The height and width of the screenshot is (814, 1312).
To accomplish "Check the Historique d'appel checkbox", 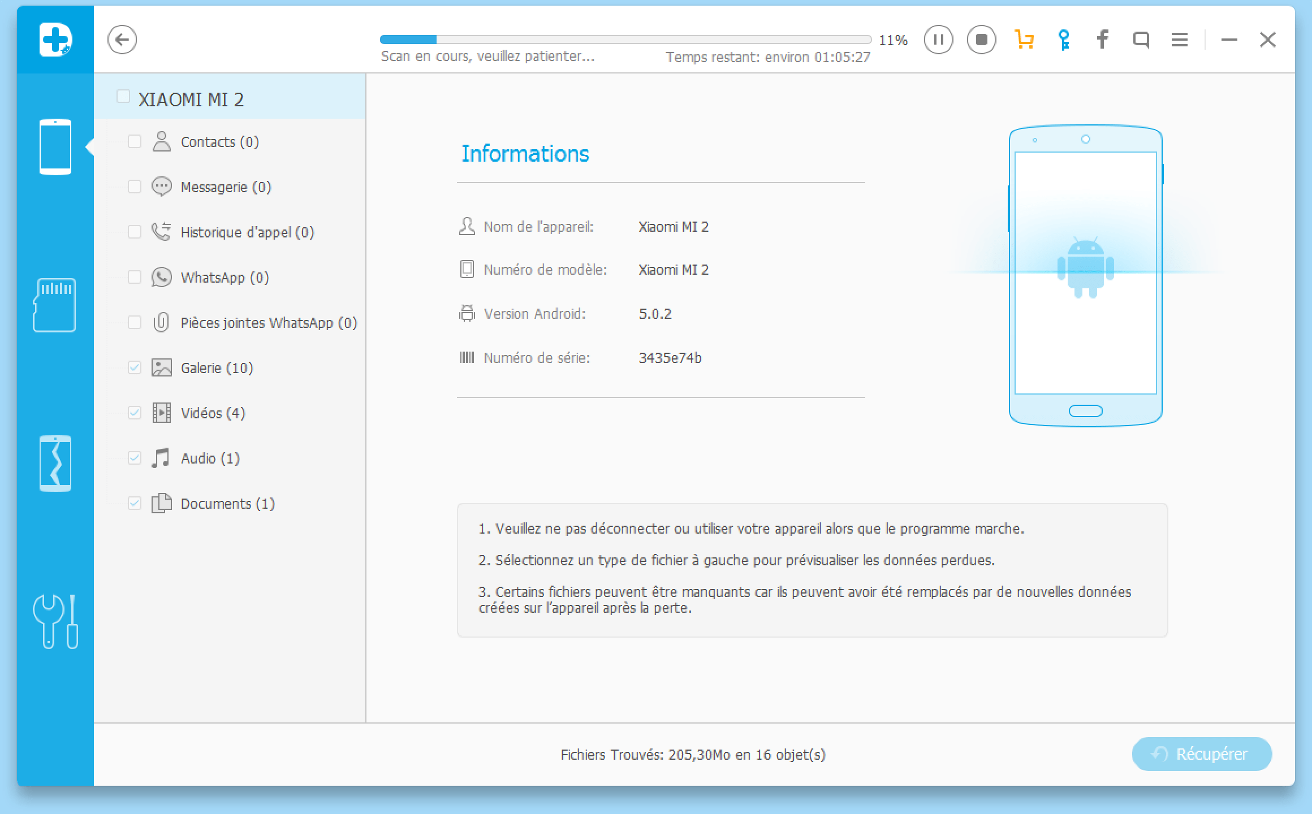I will 135,232.
